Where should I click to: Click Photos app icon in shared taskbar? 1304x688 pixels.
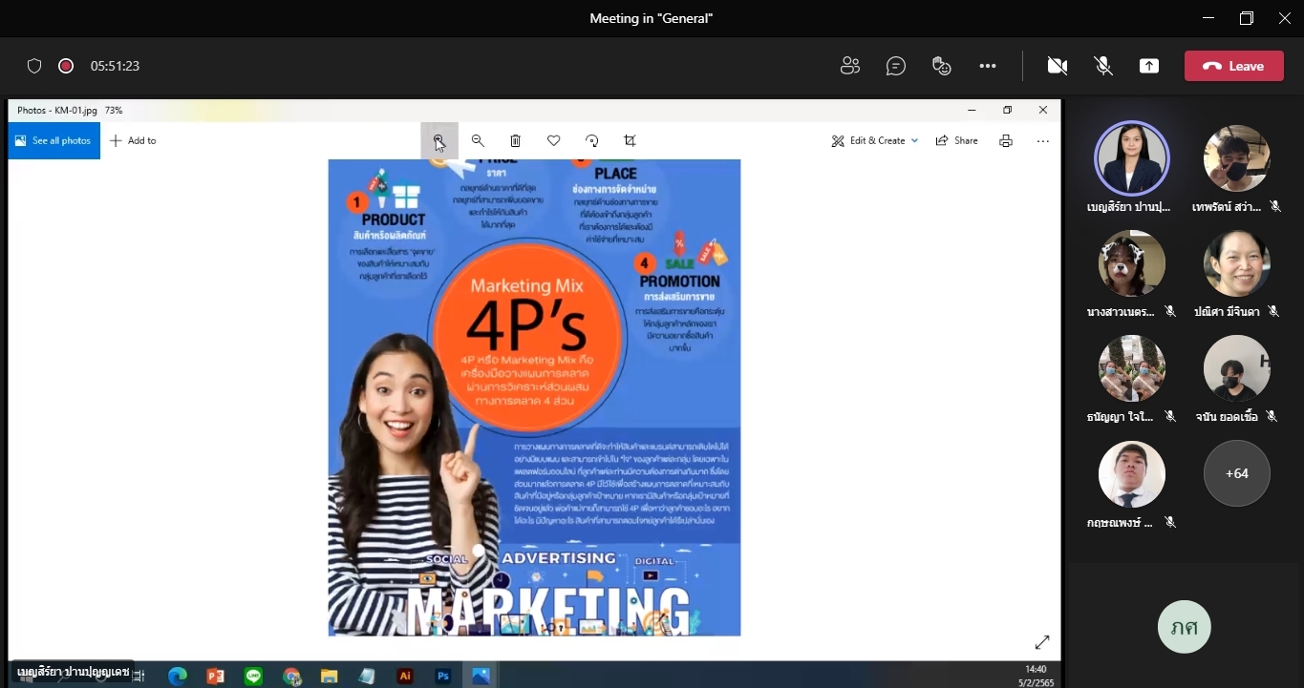pos(481,676)
